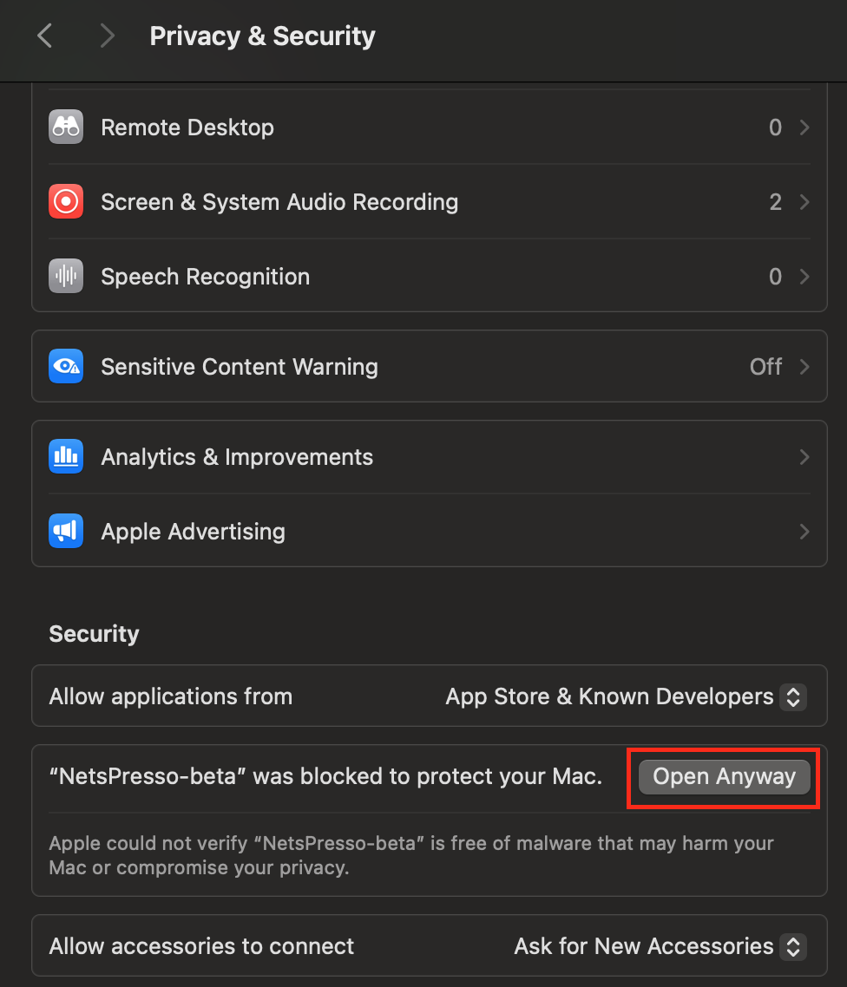The height and width of the screenshot is (987, 847).
Task: Open the Sensitive Content Warning chevron
Action: coord(804,367)
